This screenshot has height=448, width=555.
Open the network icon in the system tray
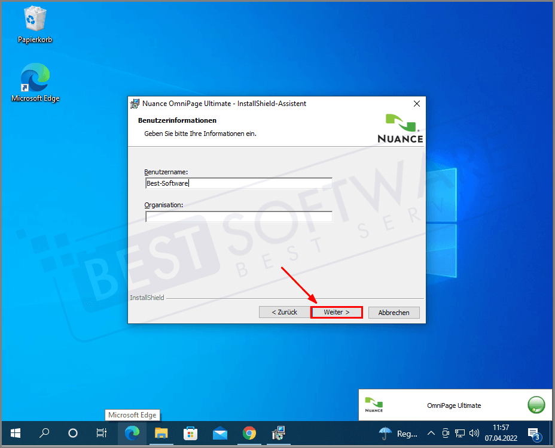point(460,433)
